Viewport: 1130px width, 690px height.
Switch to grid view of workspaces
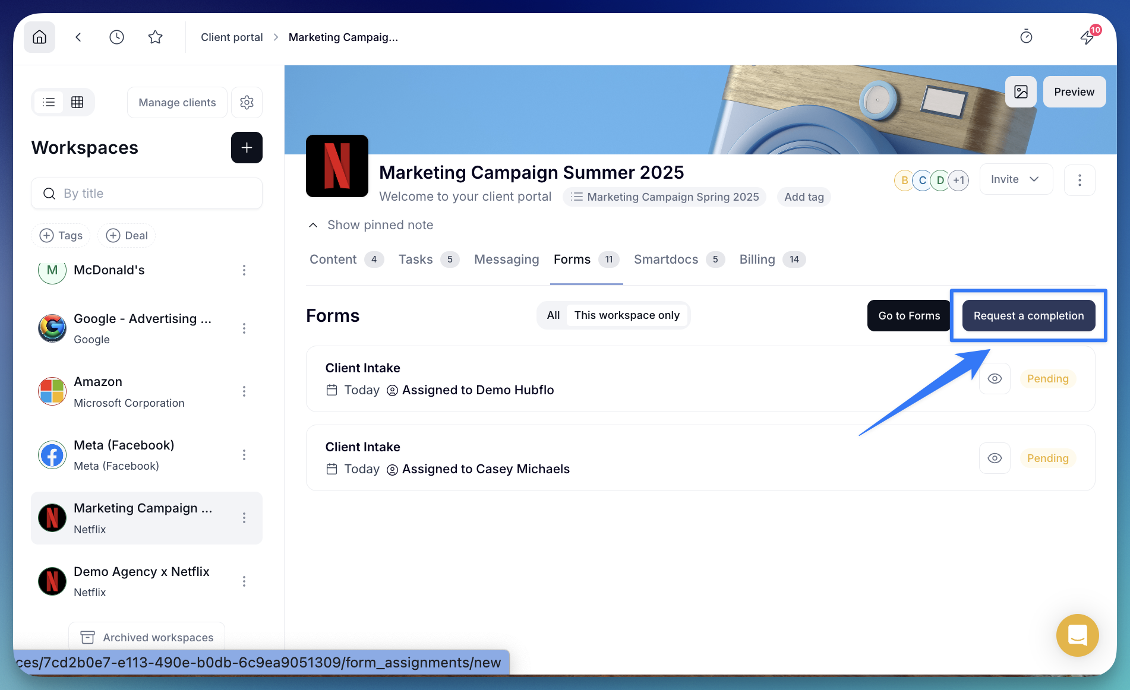pos(77,103)
